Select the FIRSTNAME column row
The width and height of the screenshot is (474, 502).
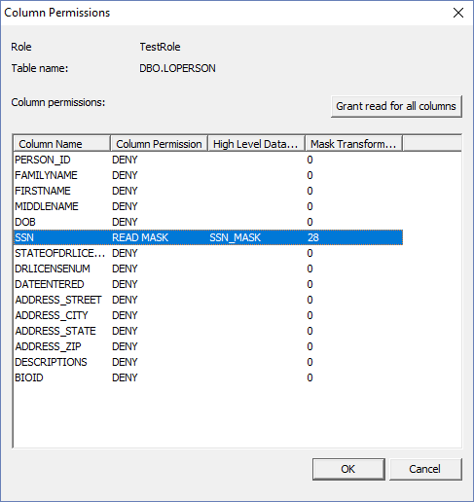[208, 191]
